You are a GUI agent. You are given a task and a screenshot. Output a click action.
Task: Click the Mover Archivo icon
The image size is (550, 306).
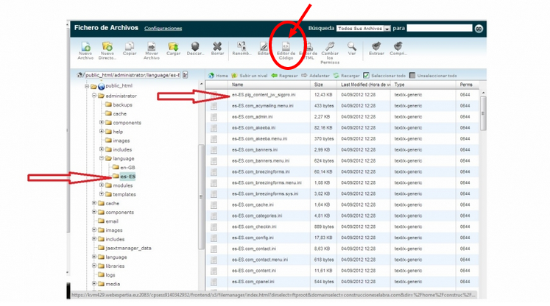tap(151, 46)
